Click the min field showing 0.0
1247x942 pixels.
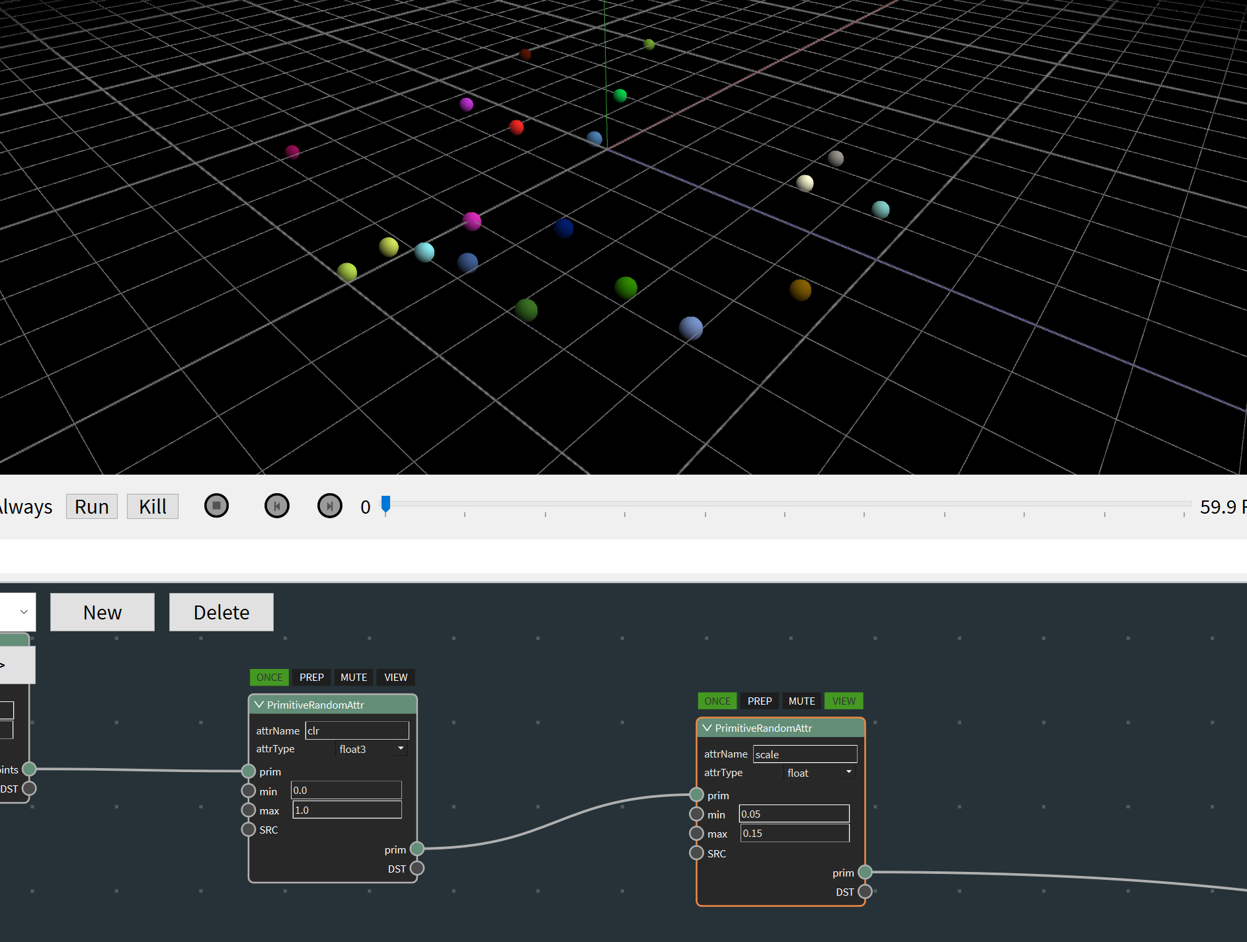[346, 790]
